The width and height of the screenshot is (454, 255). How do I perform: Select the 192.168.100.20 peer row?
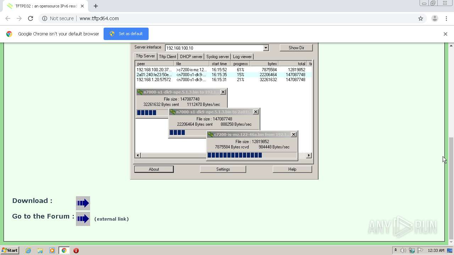tap(223, 70)
